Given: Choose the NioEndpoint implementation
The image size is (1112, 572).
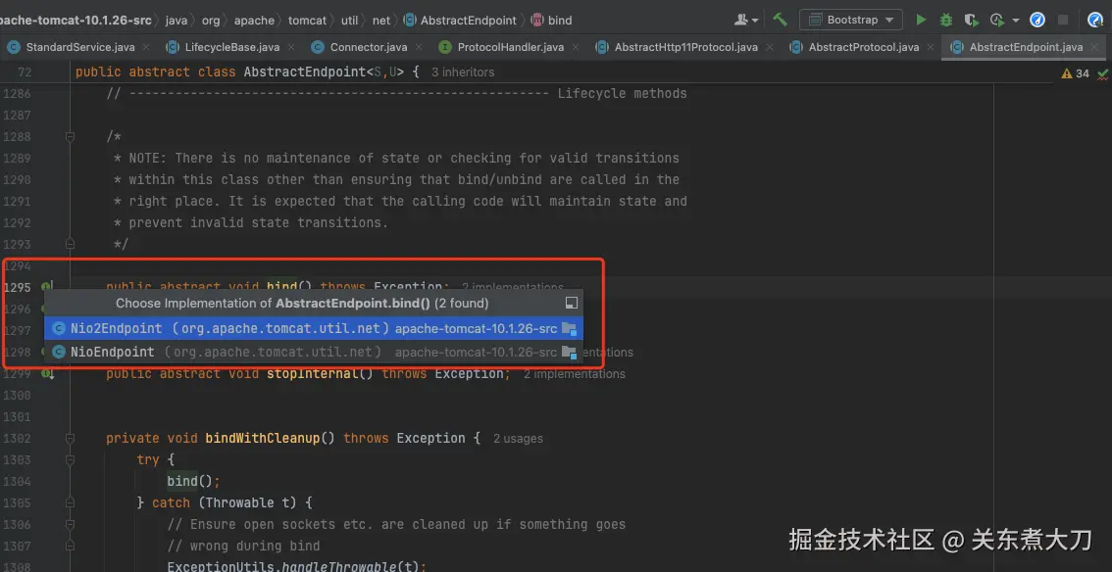Looking at the screenshot, I should 314,352.
